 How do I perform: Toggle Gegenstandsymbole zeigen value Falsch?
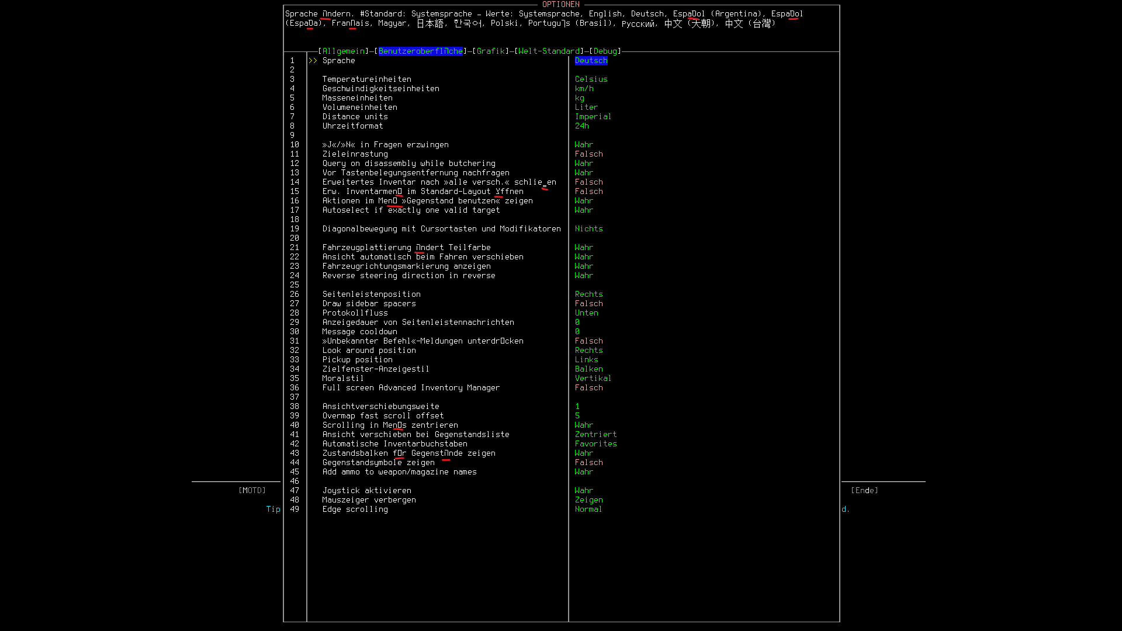(x=588, y=463)
